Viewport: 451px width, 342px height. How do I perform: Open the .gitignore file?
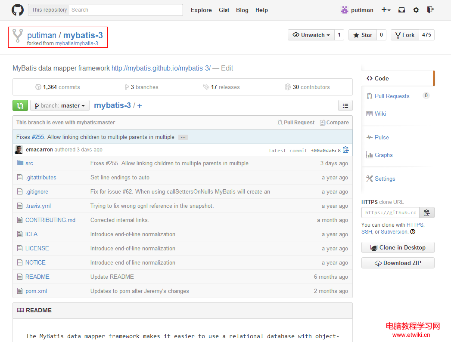click(x=37, y=192)
